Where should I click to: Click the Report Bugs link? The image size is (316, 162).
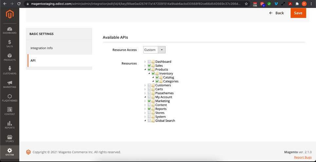click(303, 157)
